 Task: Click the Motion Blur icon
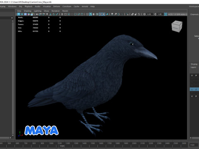pyautogui.click(x=115, y=14)
